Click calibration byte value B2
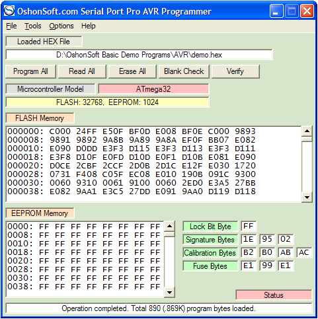318x319 pixels. click(249, 252)
